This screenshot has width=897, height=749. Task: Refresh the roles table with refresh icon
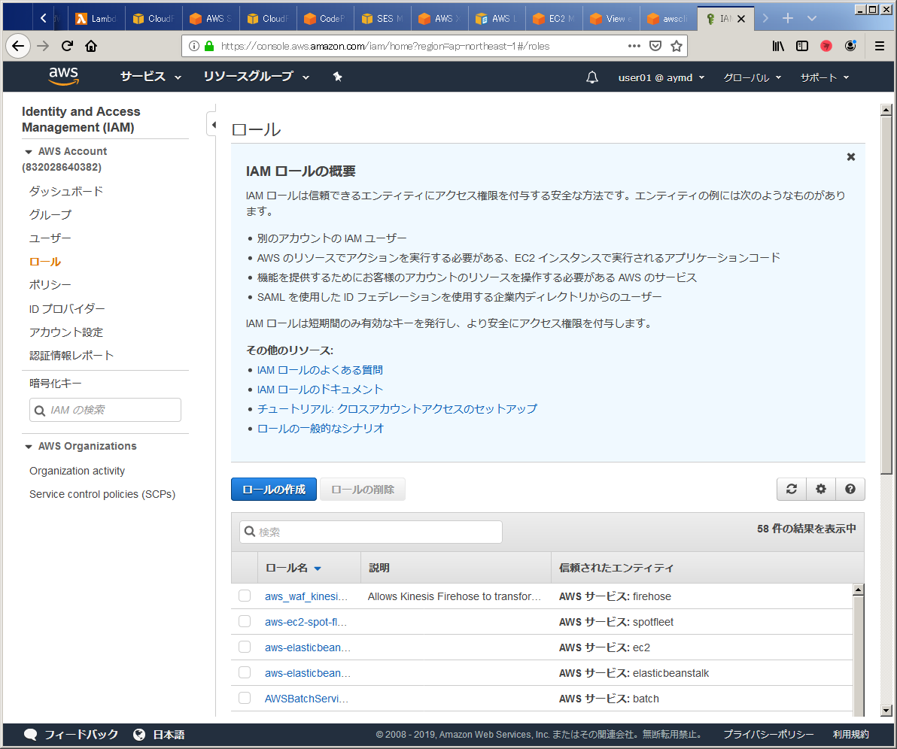tap(791, 489)
